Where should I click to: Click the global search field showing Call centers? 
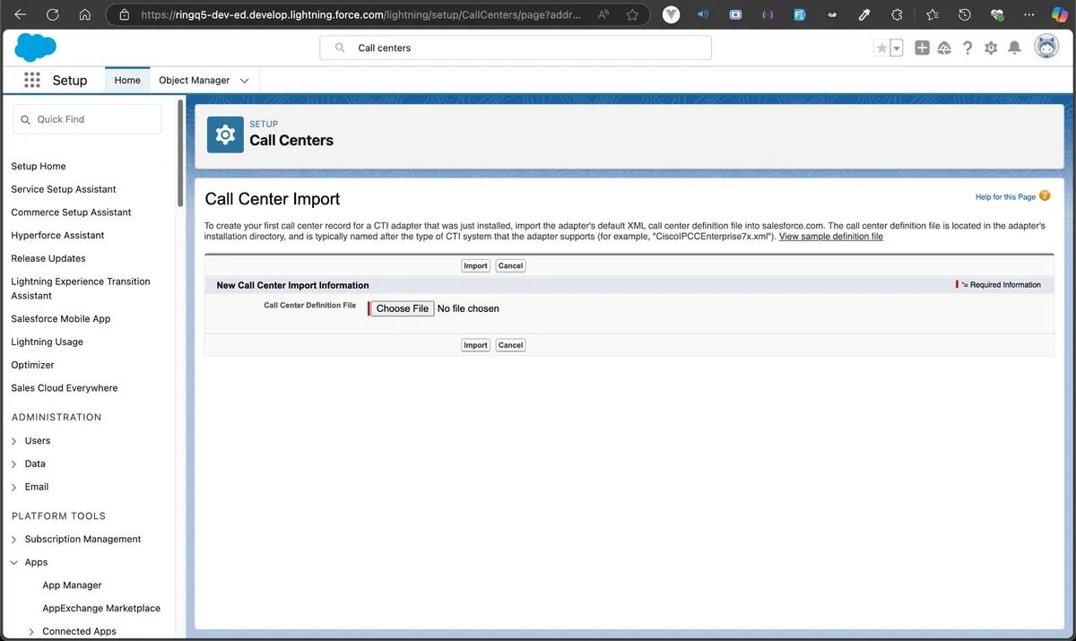(516, 48)
